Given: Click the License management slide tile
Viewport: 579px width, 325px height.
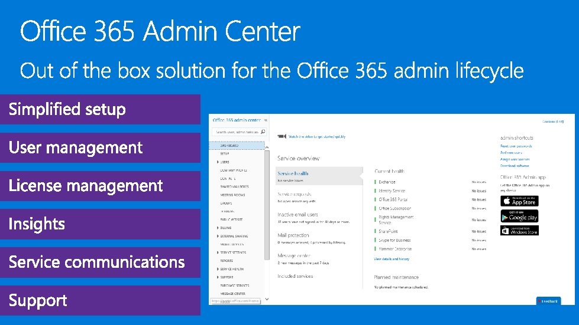Looking at the screenshot, I should point(100,186).
